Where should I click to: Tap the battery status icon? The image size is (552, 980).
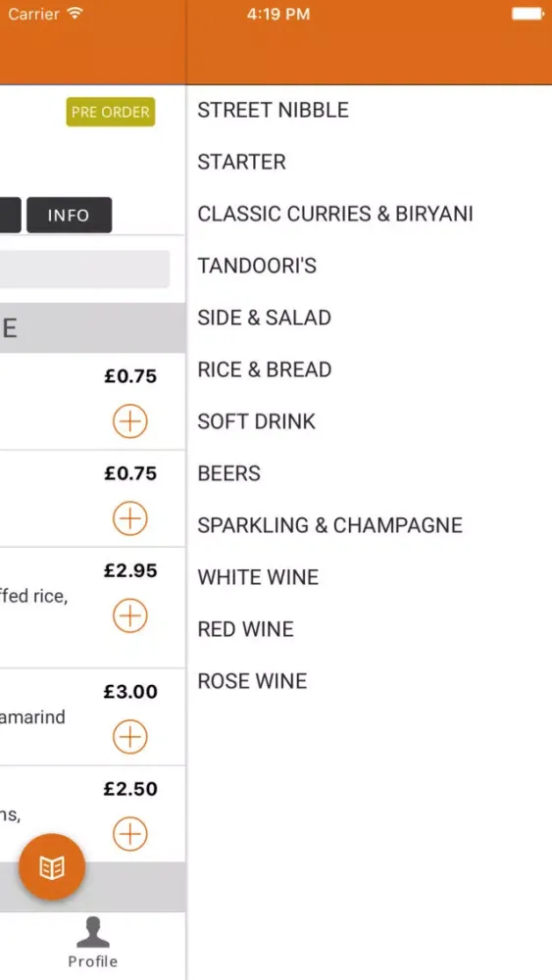(527, 15)
